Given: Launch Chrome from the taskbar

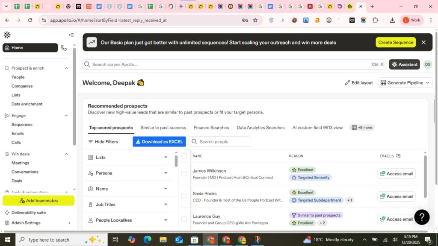Looking at the screenshot, I should pyautogui.click(x=210, y=240).
